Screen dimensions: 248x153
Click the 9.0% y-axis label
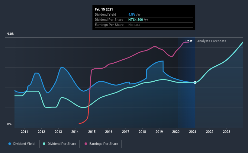click(11, 34)
